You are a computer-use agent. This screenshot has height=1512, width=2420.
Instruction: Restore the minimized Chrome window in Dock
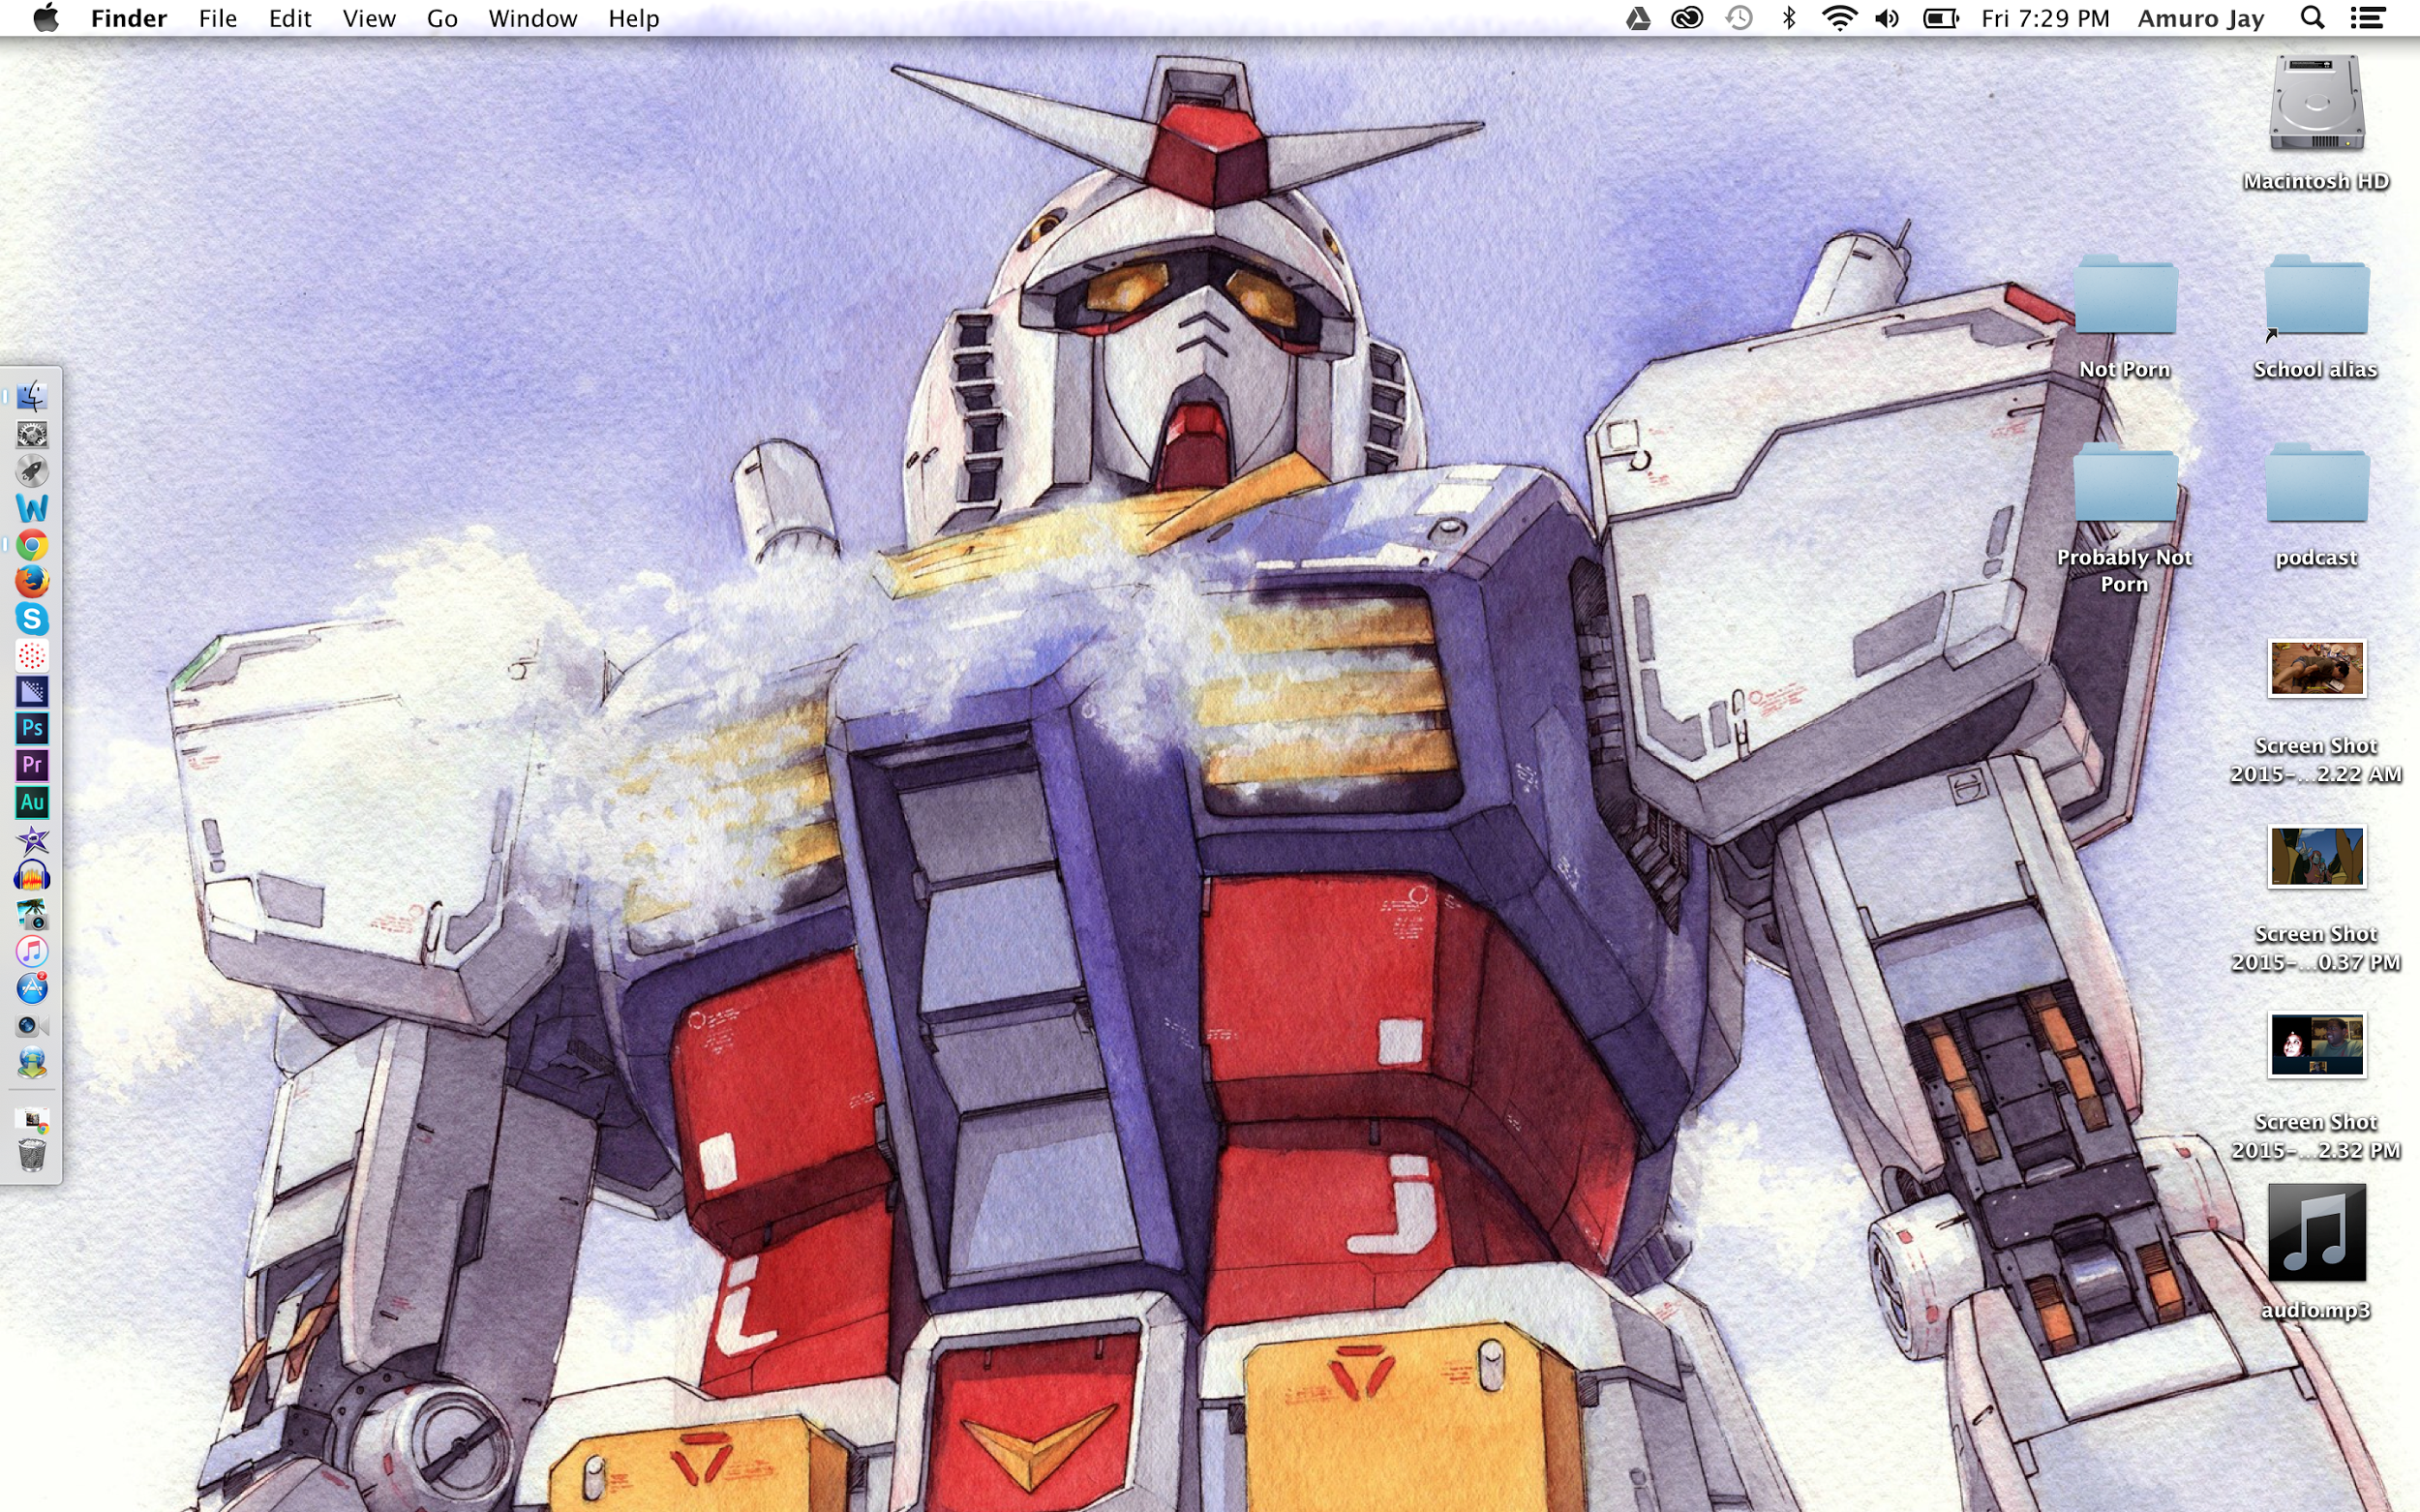pos(32,1119)
